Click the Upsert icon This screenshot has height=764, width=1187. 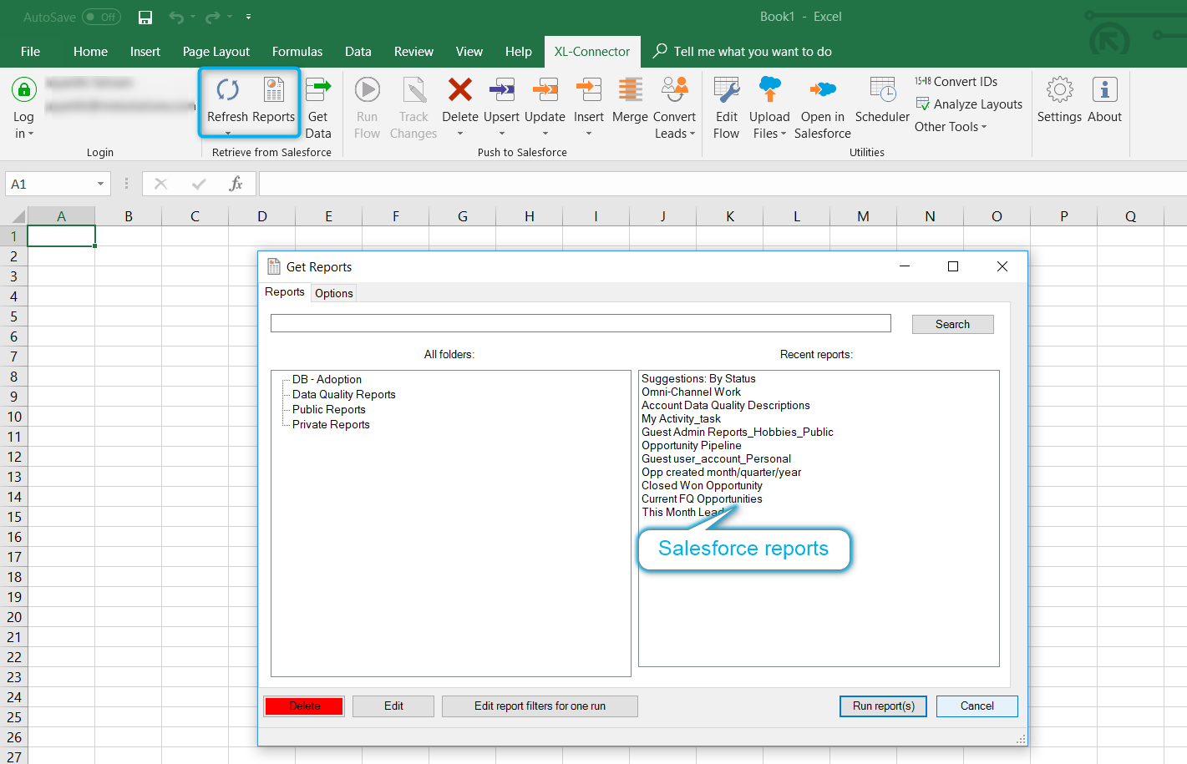click(501, 89)
